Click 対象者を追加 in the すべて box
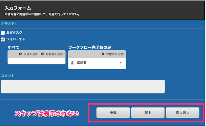 point(54,54)
